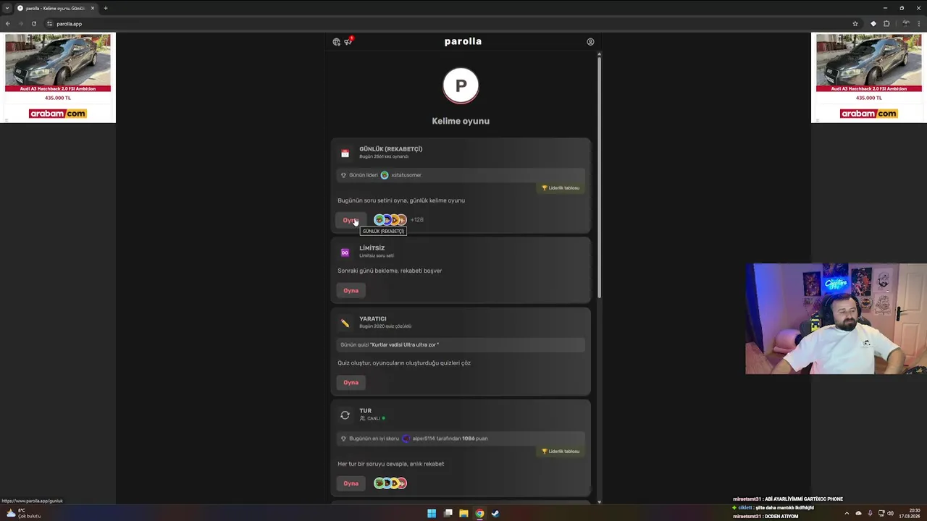Open a new browser tab
Viewport: 927px width, 521px height.
[x=106, y=8]
